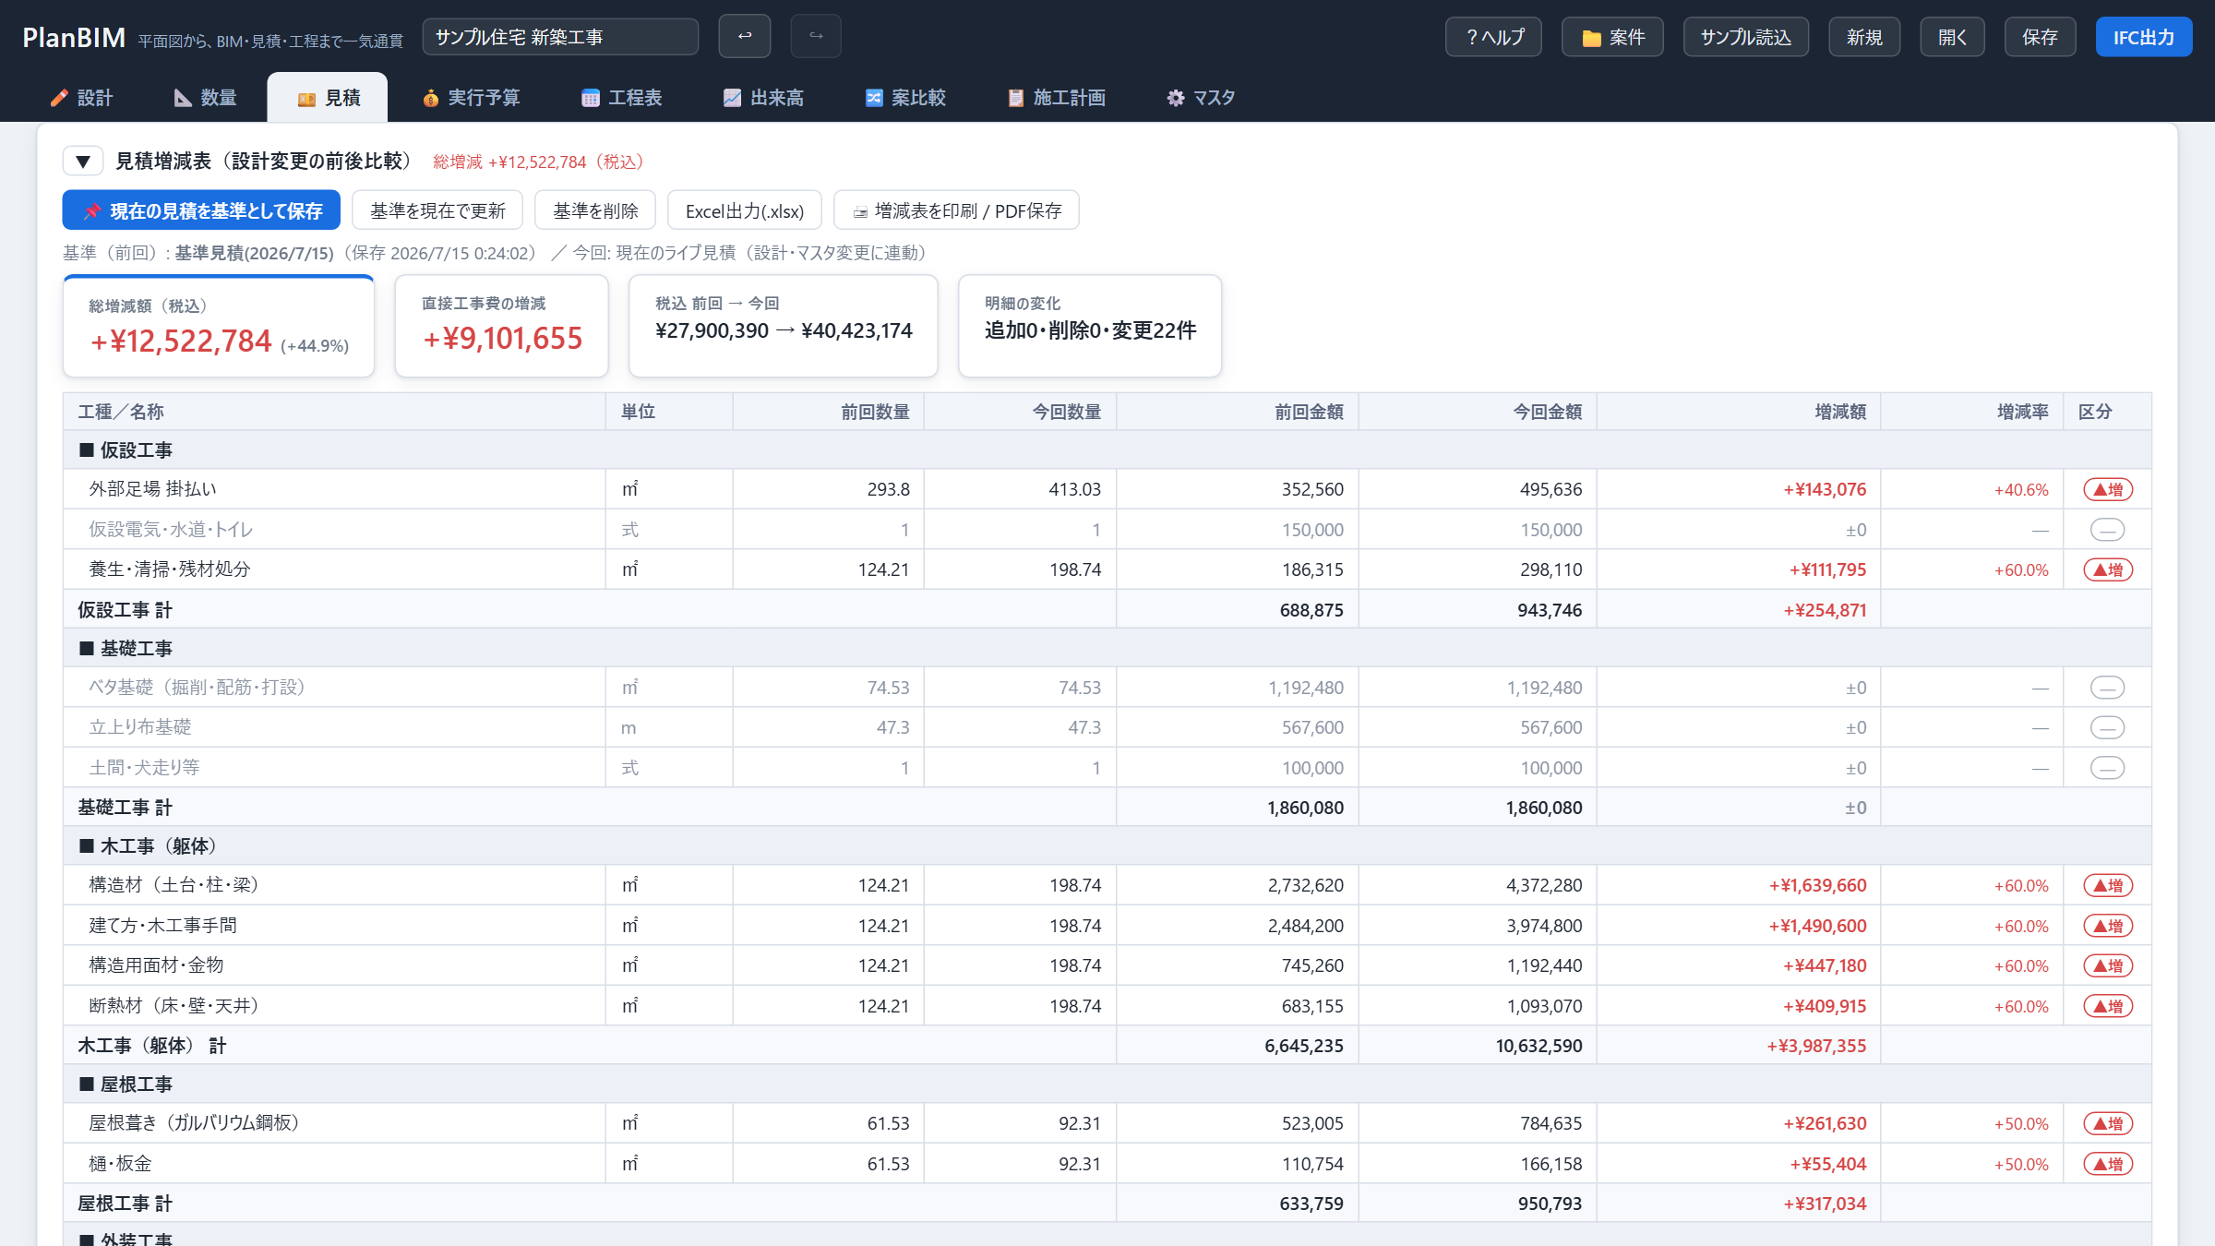Click the project name field サンプル住宅 新築工事
This screenshot has width=2215, height=1246.
click(560, 37)
